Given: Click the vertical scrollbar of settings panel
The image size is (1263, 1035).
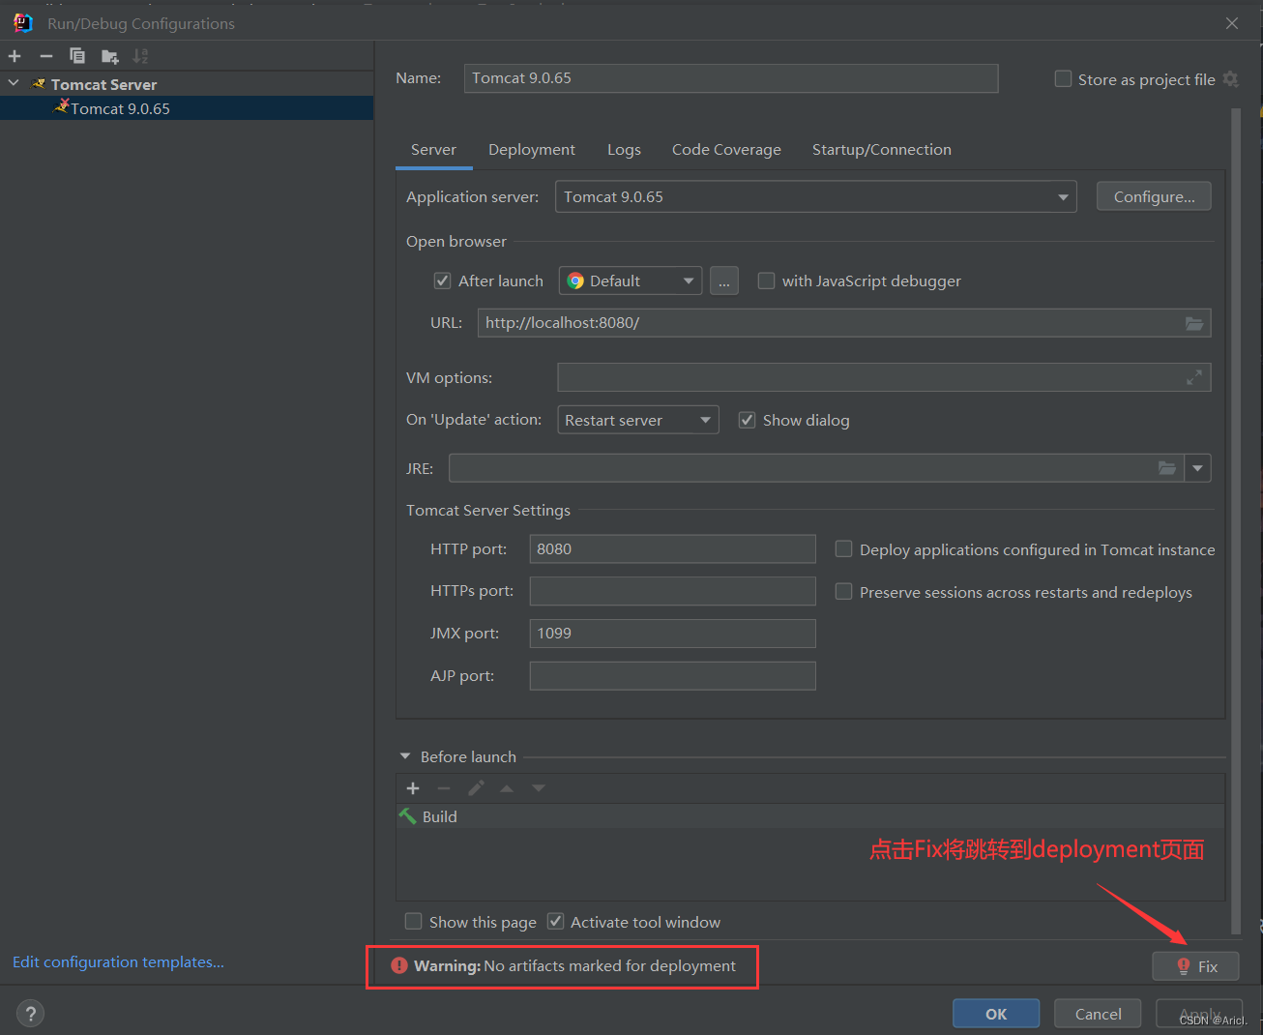Looking at the screenshot, I should 1236,522.
